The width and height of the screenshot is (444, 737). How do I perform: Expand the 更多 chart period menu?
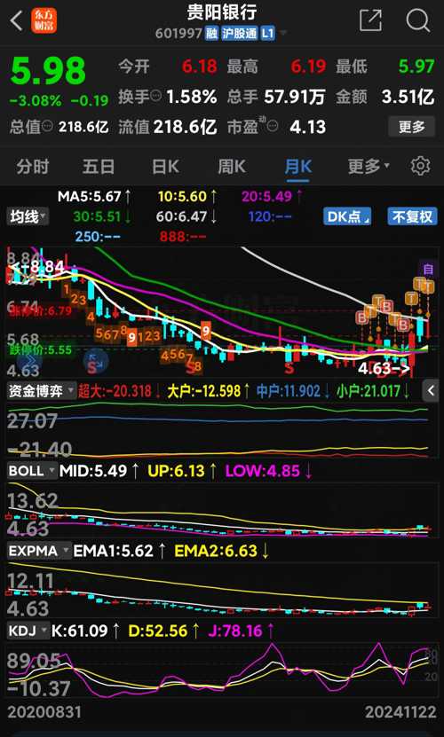(x=369, y=166)
